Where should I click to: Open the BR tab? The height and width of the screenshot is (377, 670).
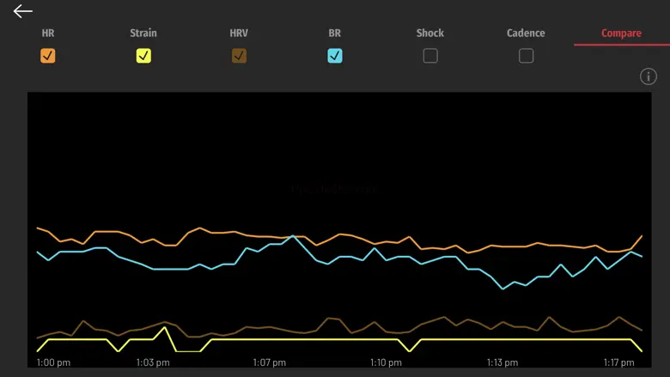[x=335, y=33]
